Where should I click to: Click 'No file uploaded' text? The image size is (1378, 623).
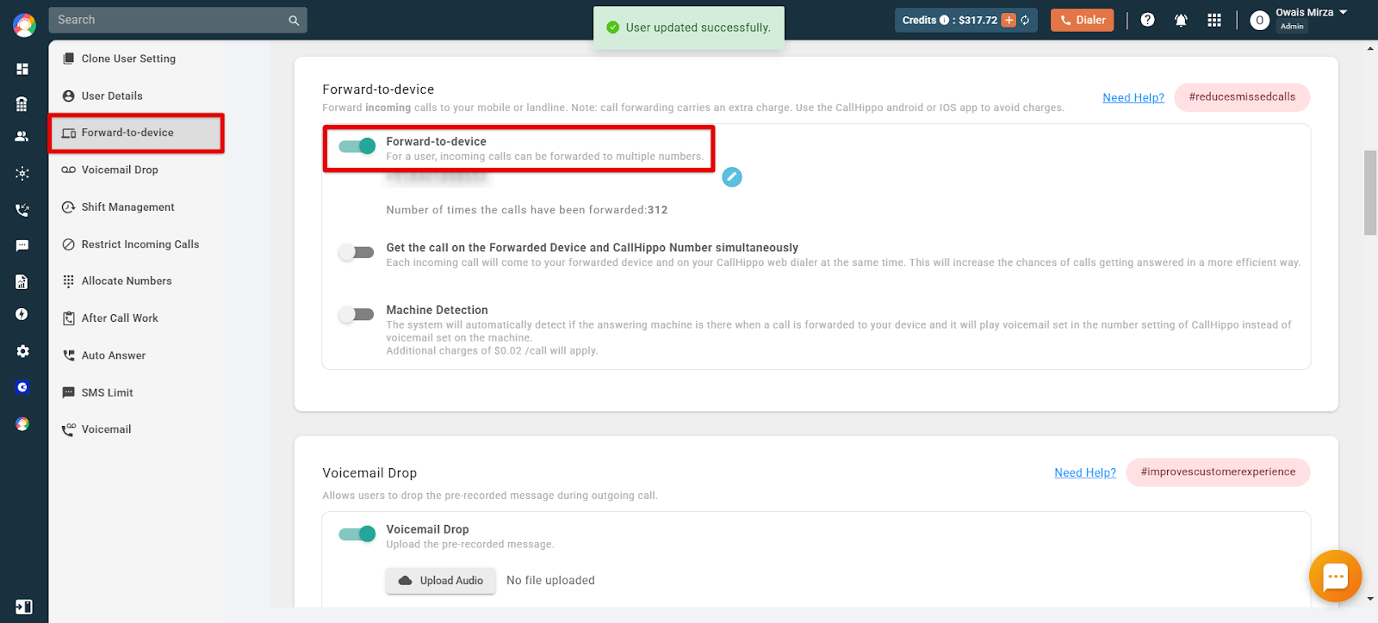pos(550,581)
